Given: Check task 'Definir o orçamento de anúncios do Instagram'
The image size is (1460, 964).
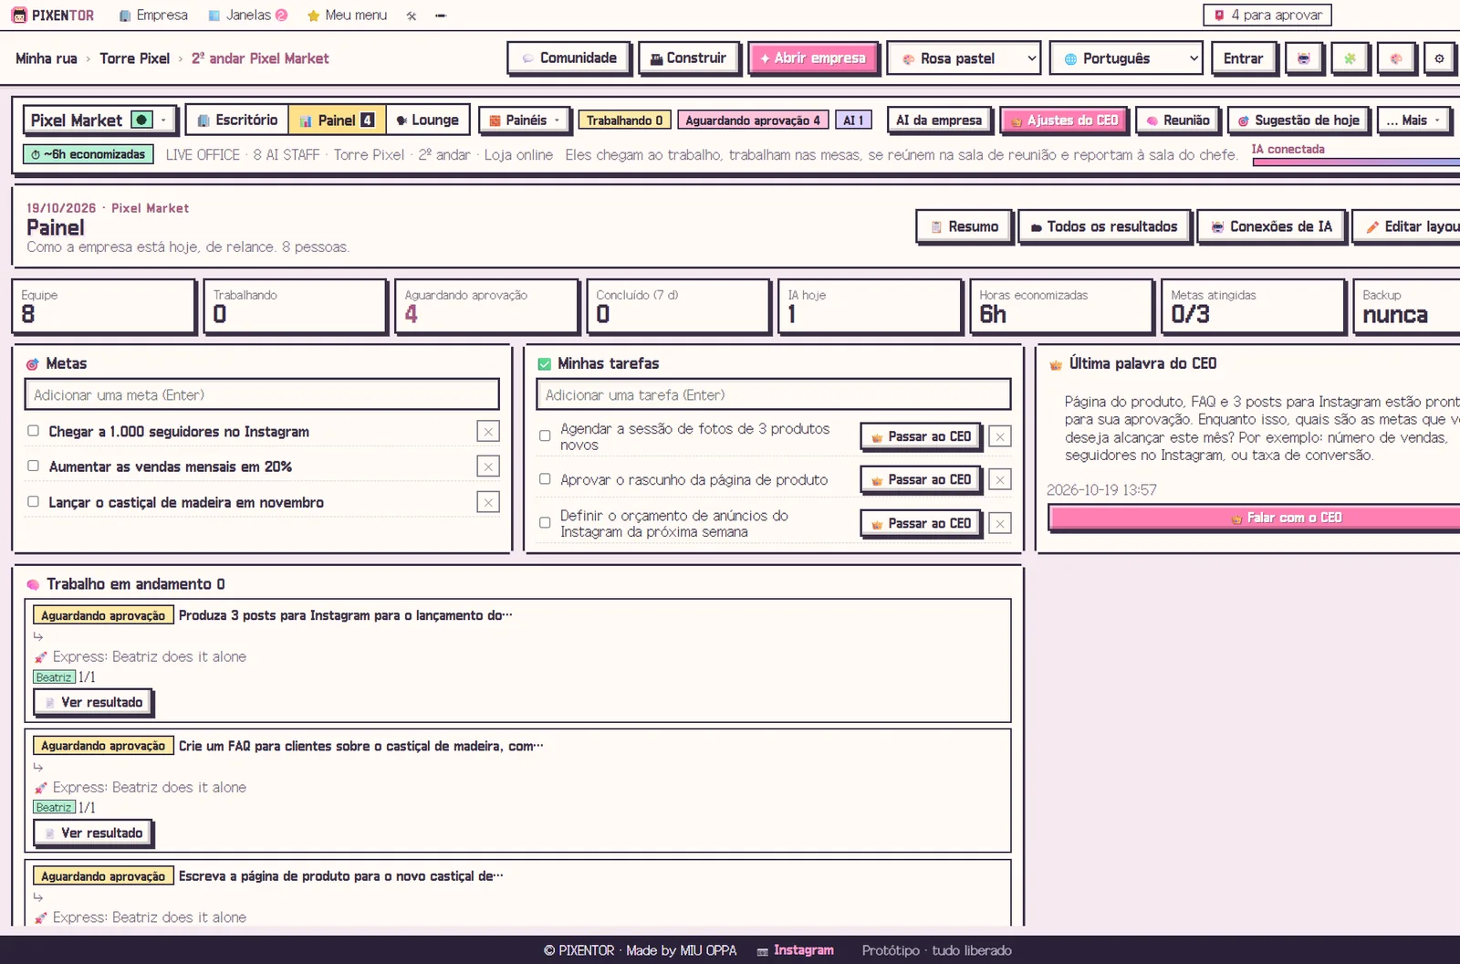Looking at the screenshot, I should click(545, 523).
